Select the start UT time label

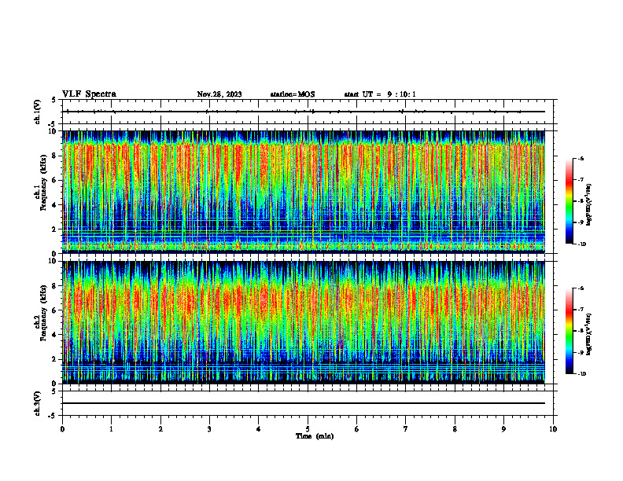[380, 94]
